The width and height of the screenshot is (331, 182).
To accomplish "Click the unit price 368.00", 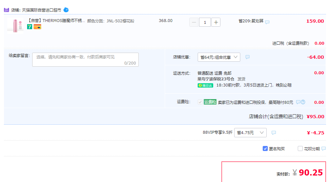I will pyautogui.click(x=165, y=21).
